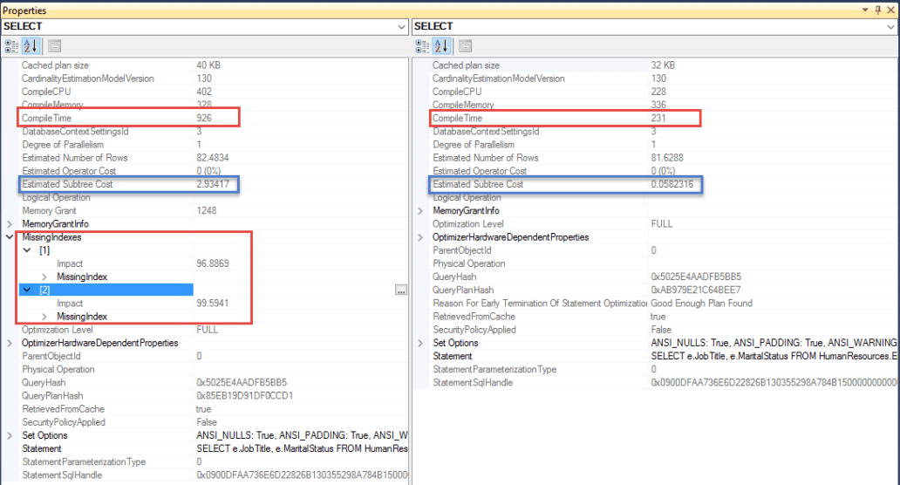Select CompileCPU 228 row
900x485 pixels.
point(664,92)
